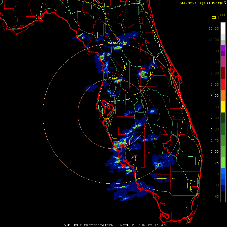
Task: Click the ND legend label
Action: (x=217, y=196)
